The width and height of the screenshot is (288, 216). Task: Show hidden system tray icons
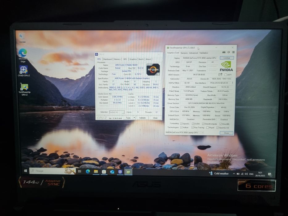[234, 173]
